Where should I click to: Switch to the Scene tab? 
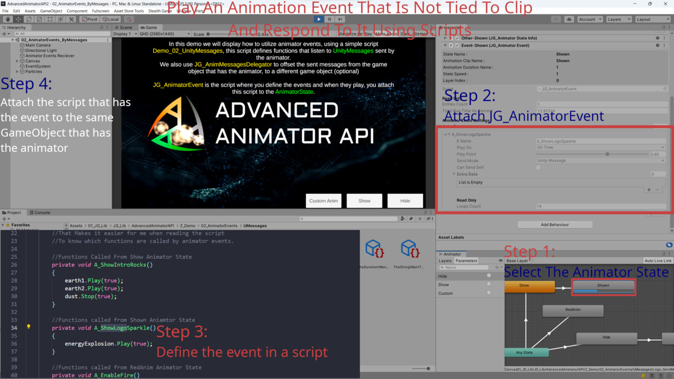124,27
